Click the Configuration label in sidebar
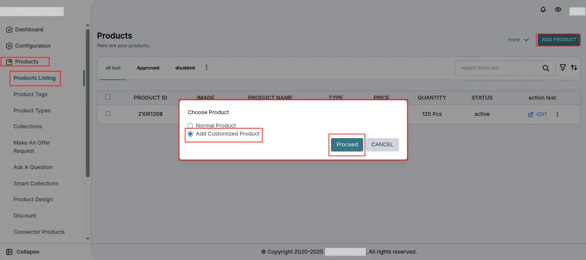Screen dimensions: 586x260 point(33,46)
